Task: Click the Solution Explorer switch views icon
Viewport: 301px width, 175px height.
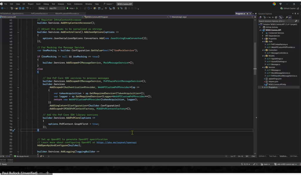Action: click(260, 17)
